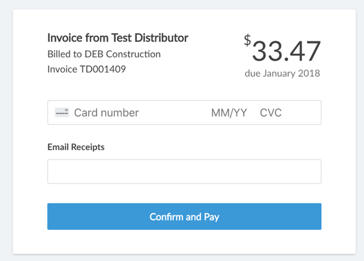Click the year '2018' in due date
This screenshot has width=364, height=261.
[310, 73]
